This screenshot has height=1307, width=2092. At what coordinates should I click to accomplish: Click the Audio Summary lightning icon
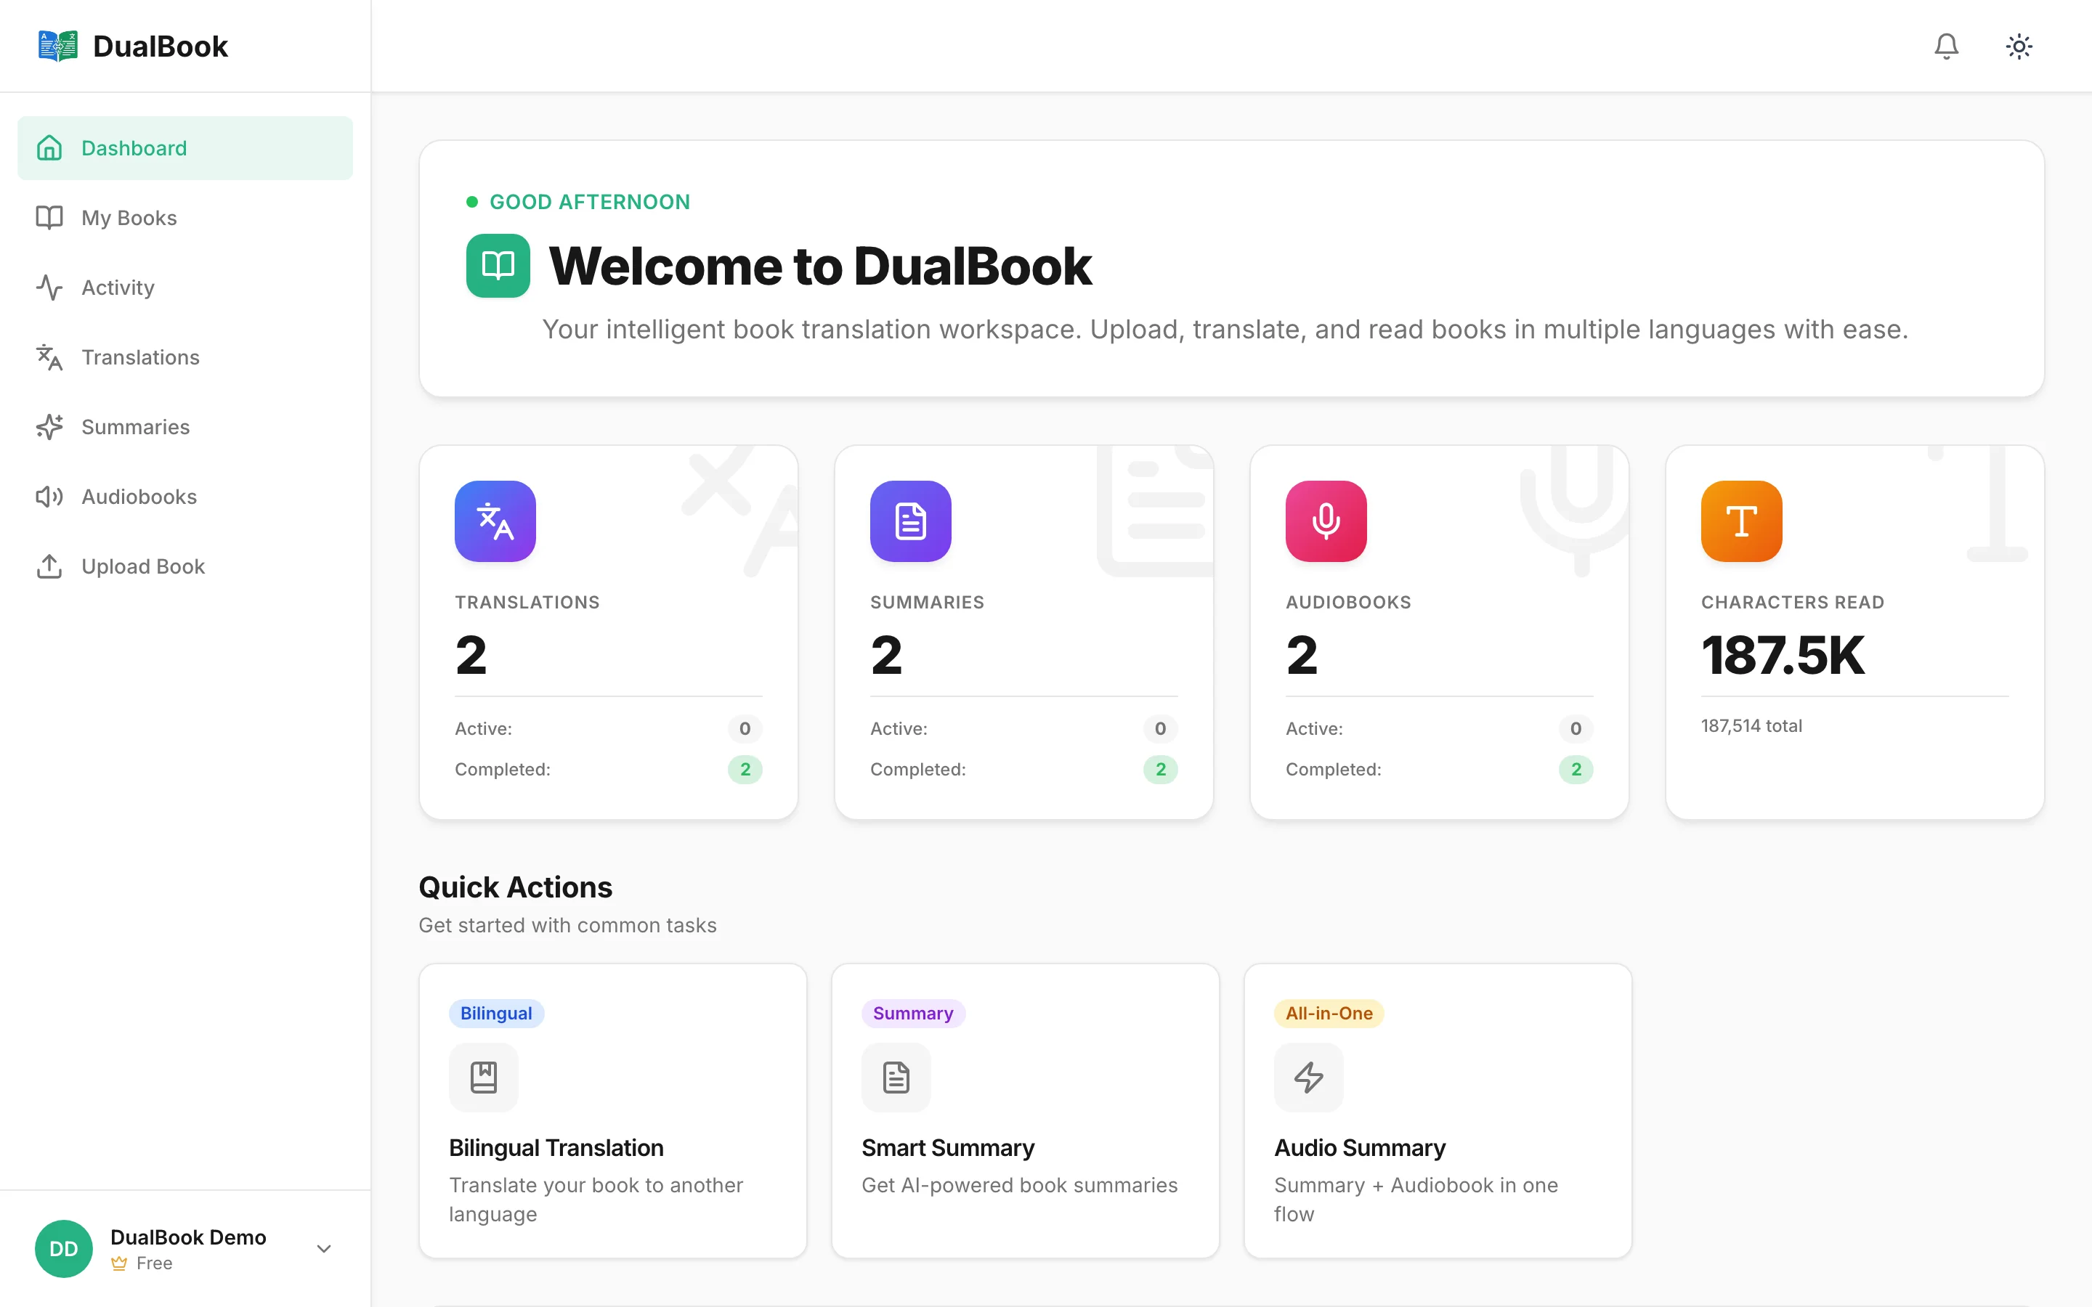(x=1309, y=1077)
